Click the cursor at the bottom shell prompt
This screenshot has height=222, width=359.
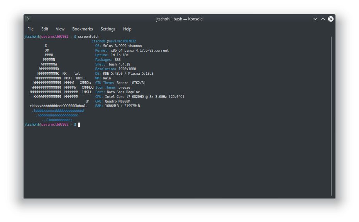point(79,124)
